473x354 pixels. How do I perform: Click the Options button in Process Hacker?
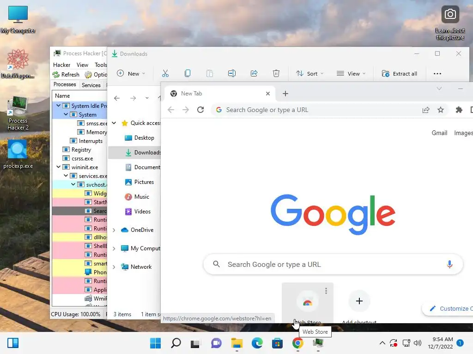click(x=96, y=74)
